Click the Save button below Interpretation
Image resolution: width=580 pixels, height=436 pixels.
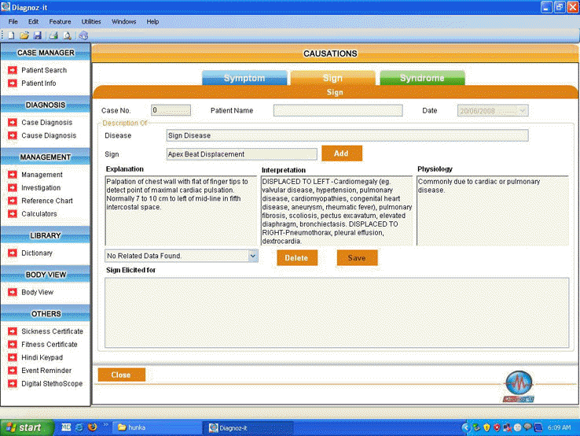coord(357,257)
